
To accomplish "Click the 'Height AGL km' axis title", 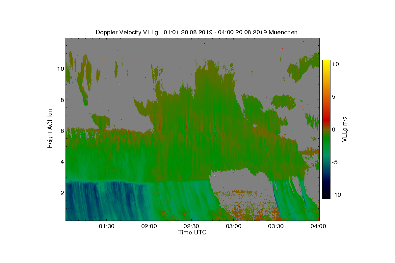I will click(50, 129).
